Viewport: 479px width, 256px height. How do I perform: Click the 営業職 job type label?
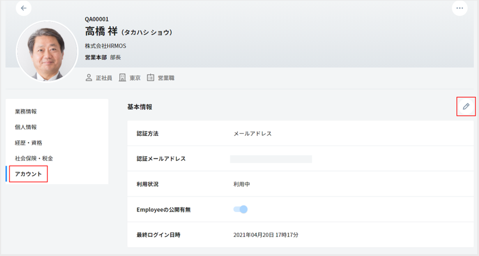(166, 78)
